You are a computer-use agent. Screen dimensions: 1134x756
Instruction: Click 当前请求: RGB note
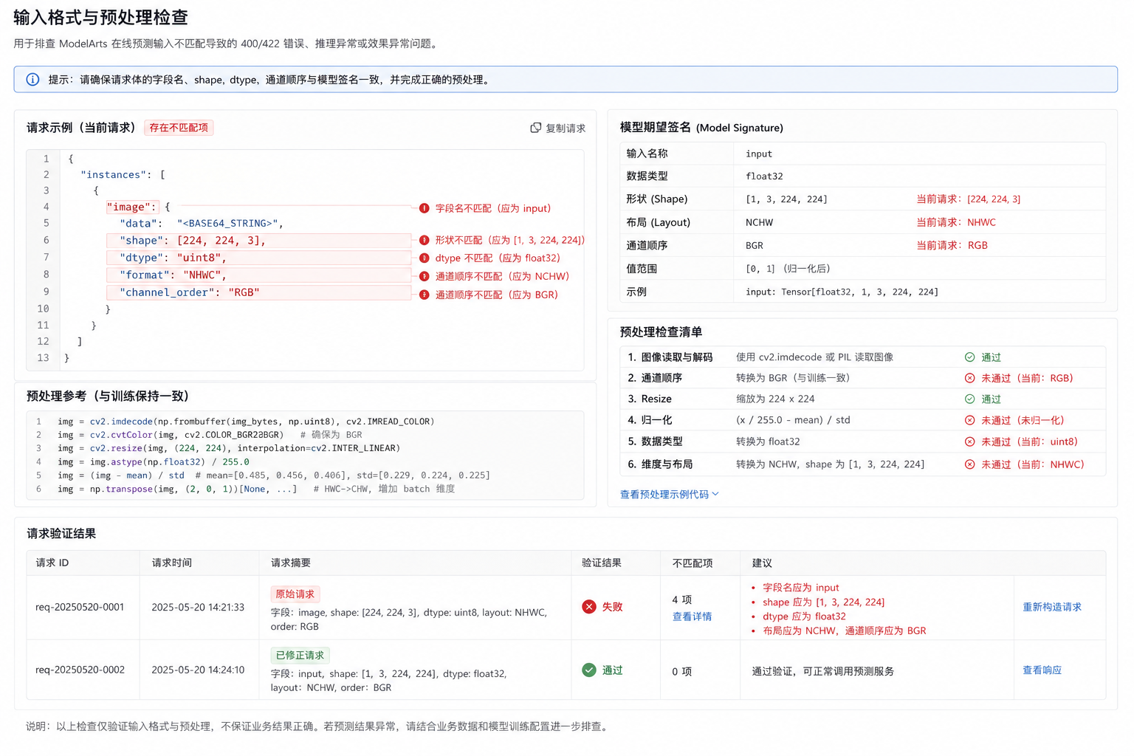click(952, 246)
